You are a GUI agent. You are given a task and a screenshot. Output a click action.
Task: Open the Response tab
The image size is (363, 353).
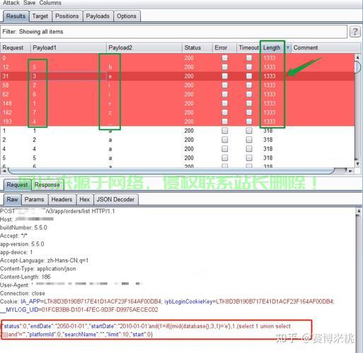click(x=47, y=185)
